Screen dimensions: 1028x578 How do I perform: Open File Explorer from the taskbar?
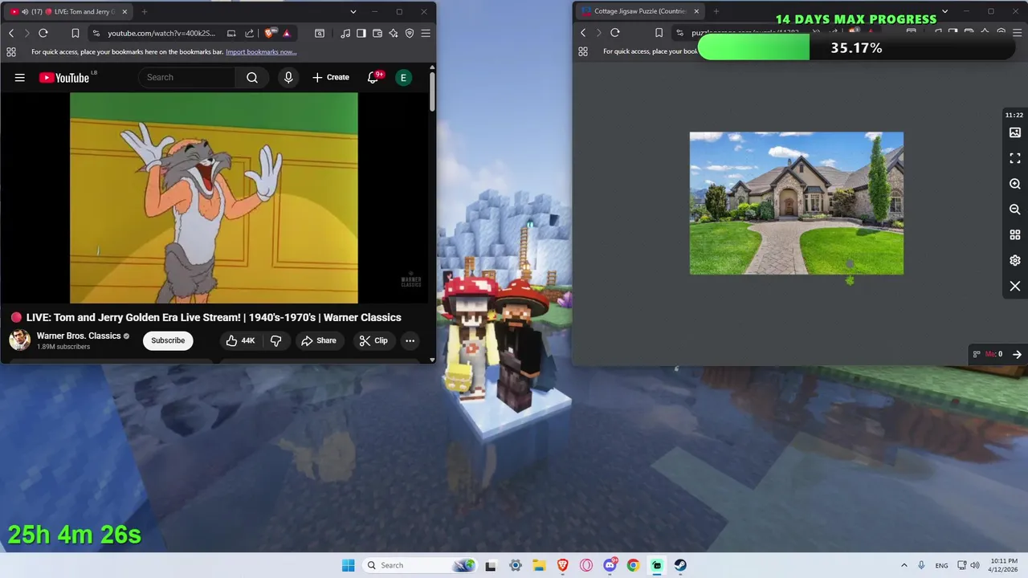tap(539, 565)
